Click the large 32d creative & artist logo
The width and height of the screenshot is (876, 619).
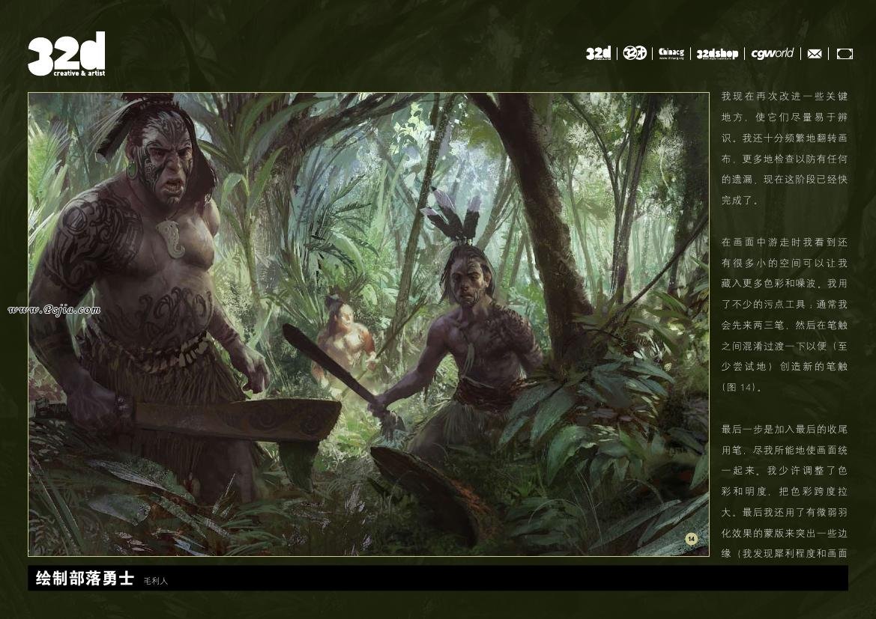[67, 54]
